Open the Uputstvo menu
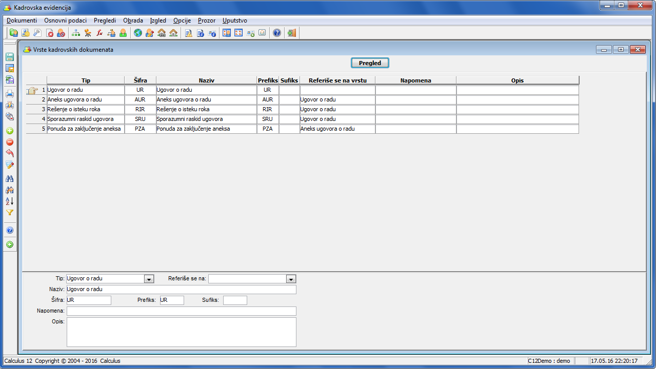The image size is (656, 369). point(235,20)
